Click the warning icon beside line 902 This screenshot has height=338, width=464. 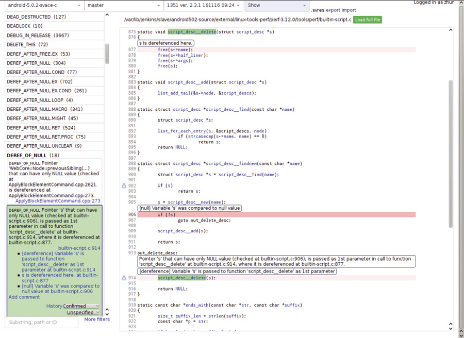pos(124,185)
